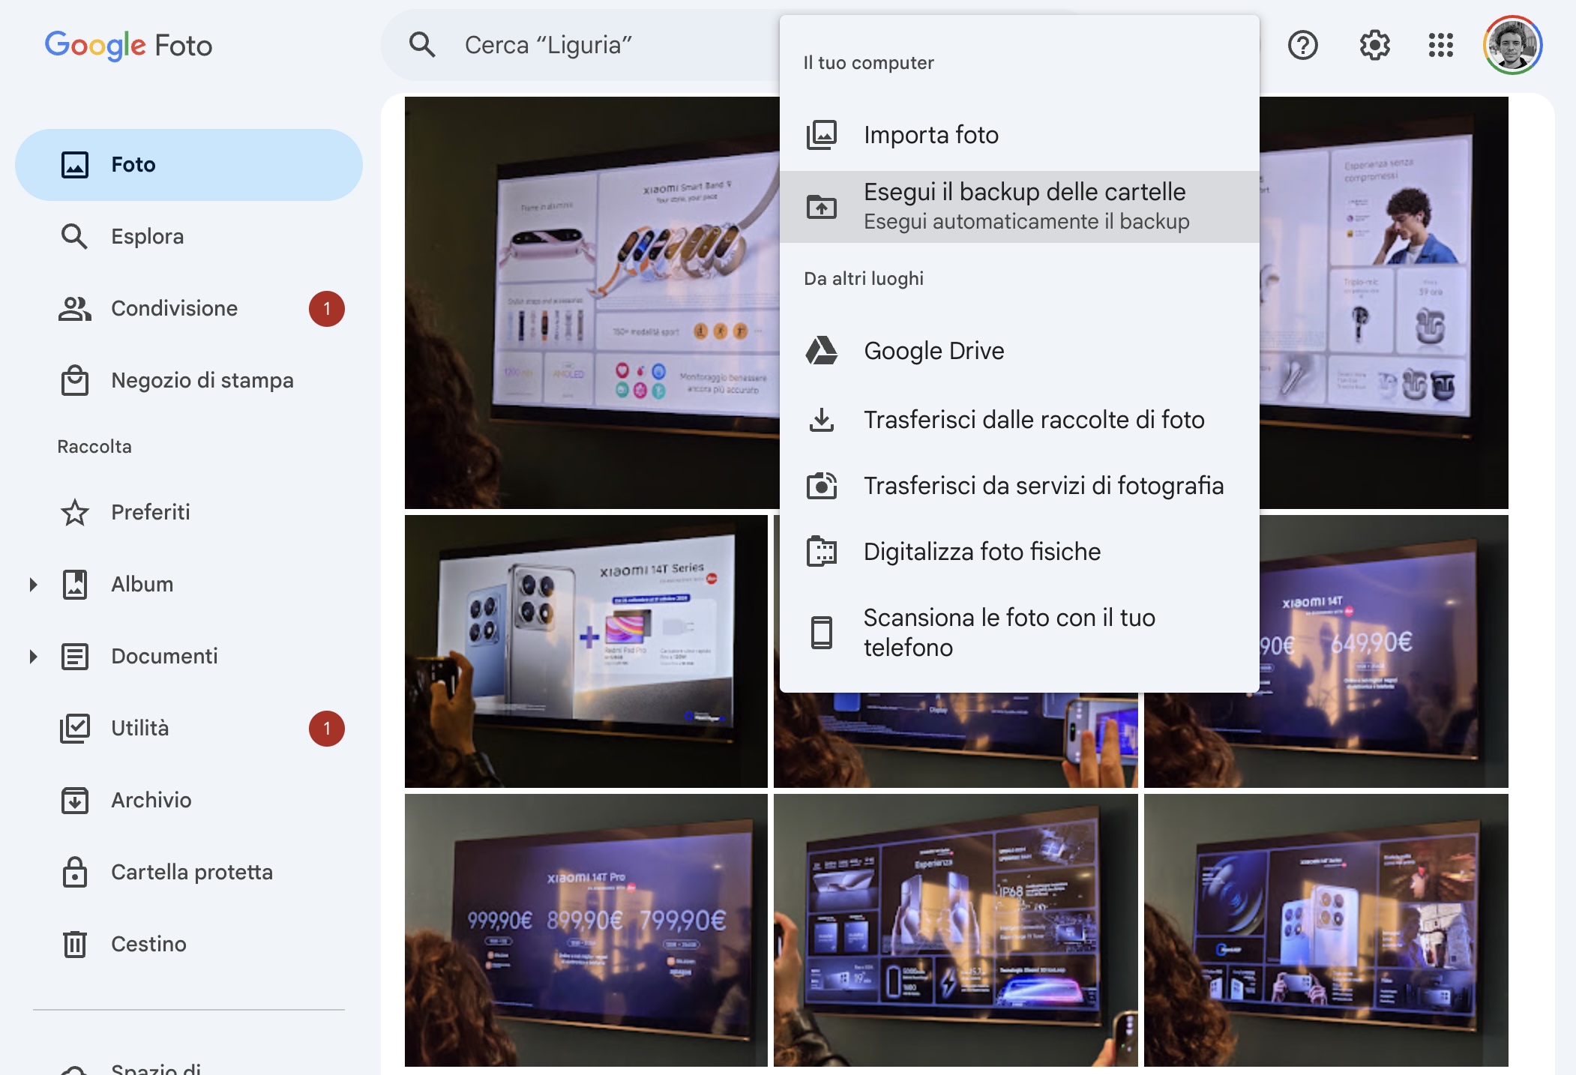Expand the Album tree arrow

click(33, 585)
